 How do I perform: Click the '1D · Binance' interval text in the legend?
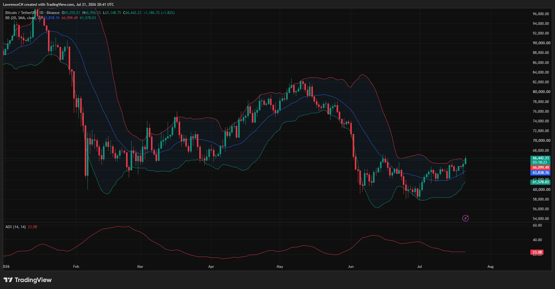(49, 13)
